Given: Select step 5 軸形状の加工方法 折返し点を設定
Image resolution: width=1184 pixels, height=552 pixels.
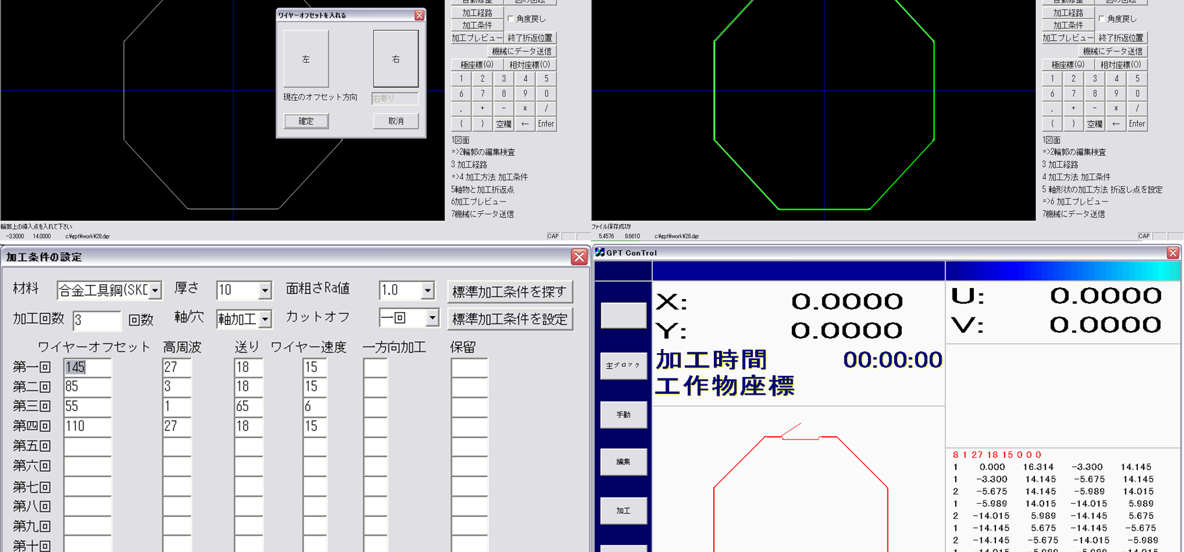Looking at the screenshot, I should pyautogui.click(x=1102, y=190).
